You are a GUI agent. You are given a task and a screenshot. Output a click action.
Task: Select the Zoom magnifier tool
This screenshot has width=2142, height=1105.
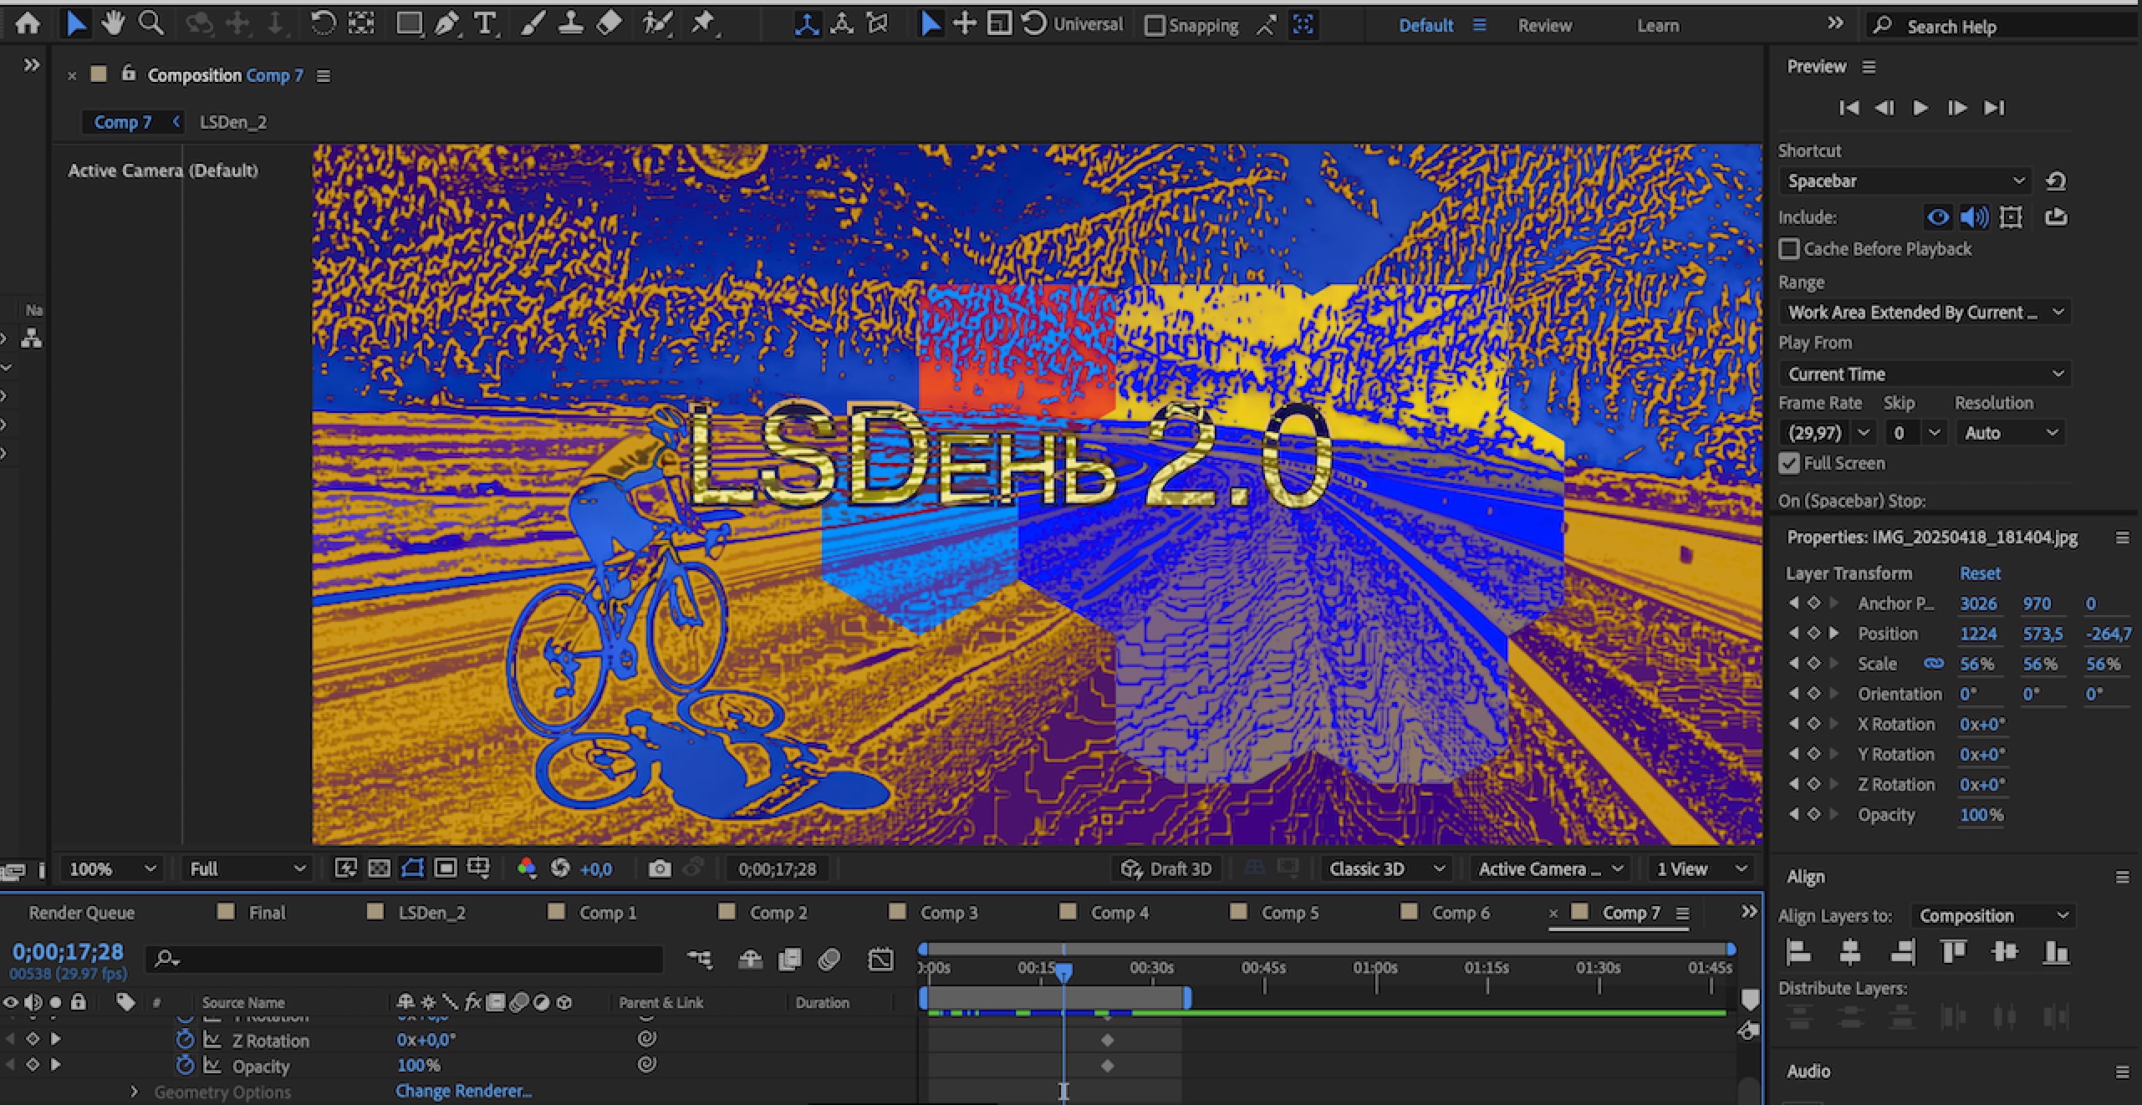pyautogui.click(x=151, y=23)
